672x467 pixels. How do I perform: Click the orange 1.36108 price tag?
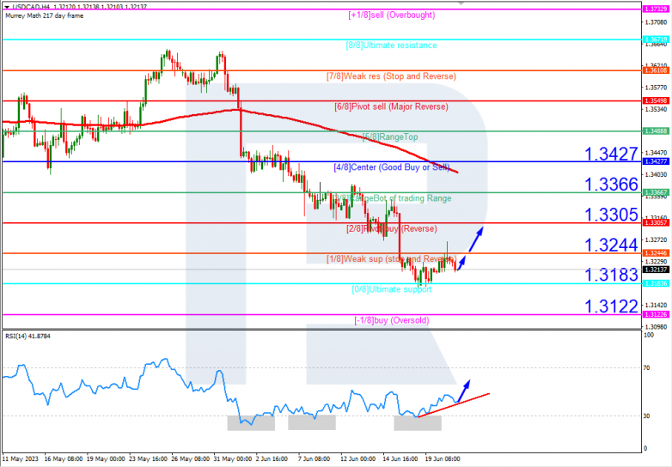click(x=656, y=70)
